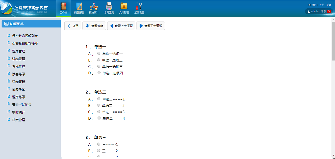Choose radio 单选二====3 in question 2
Screen dimensions: 335x159
99,112
